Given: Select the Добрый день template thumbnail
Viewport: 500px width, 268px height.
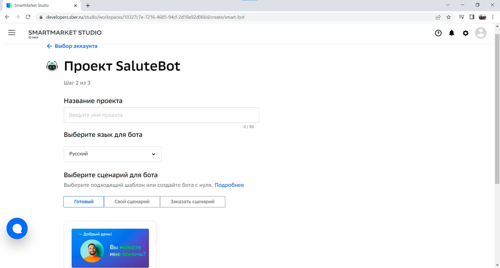Looking at the screenshot, I should point(110,248).
